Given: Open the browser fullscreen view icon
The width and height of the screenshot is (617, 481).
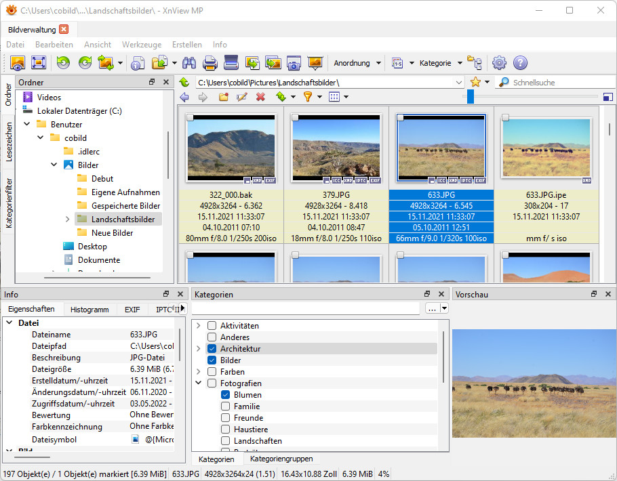Looking at the screenshot, I should [x=39, y=63].
